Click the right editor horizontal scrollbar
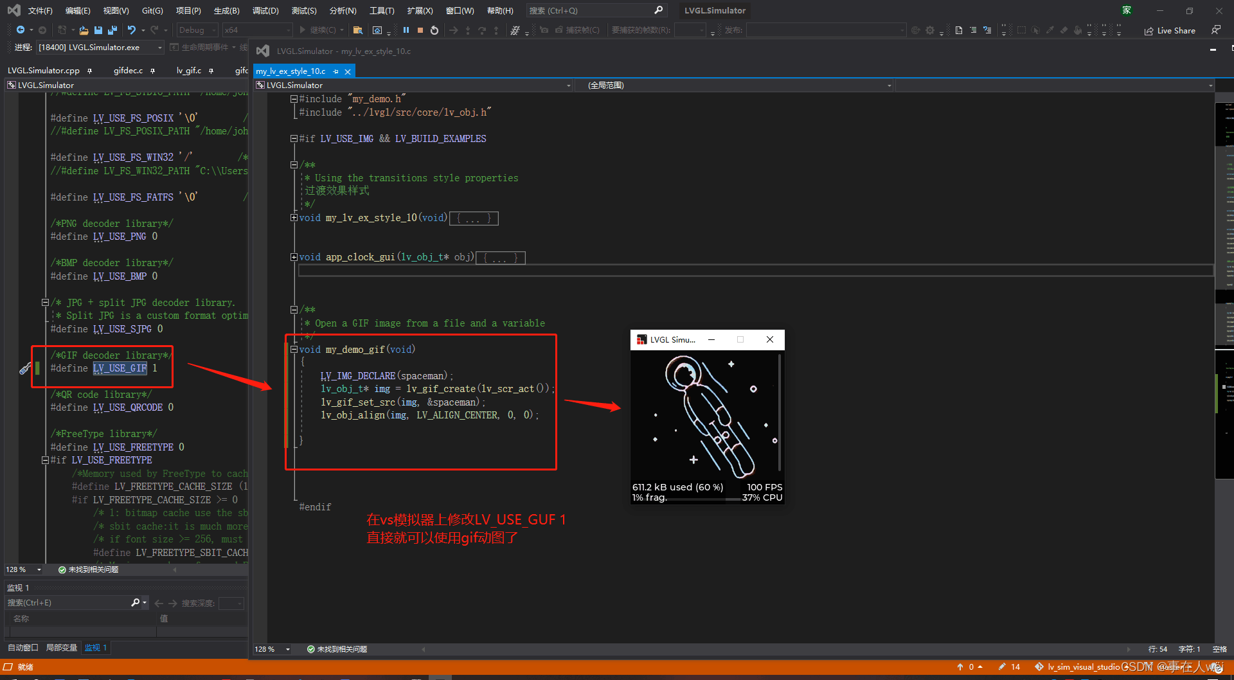1234x680 pixels. (776, 649)
